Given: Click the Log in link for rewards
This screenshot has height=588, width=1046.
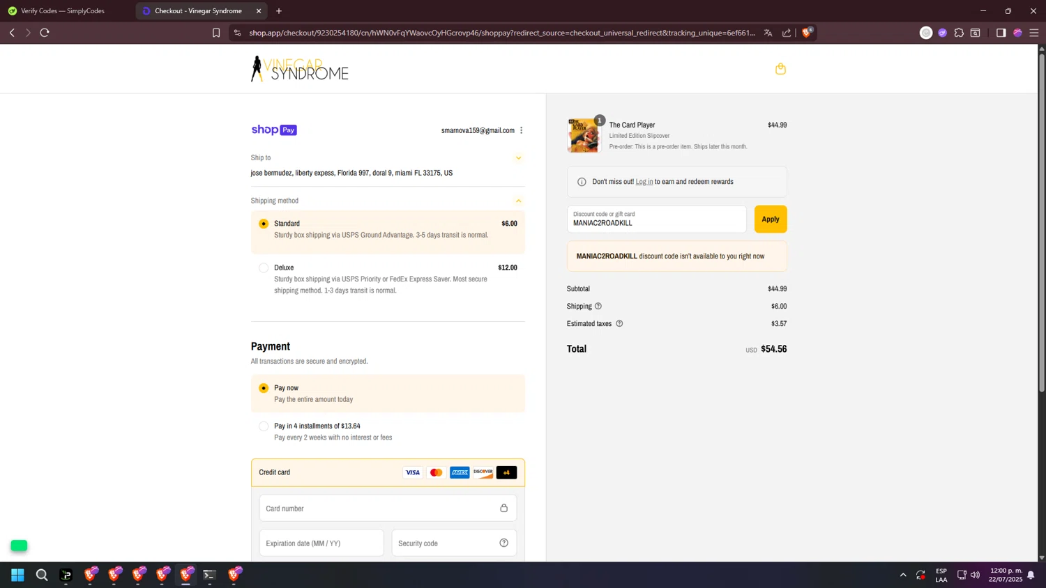Looking at the screenshot, I should pos(644,182).
